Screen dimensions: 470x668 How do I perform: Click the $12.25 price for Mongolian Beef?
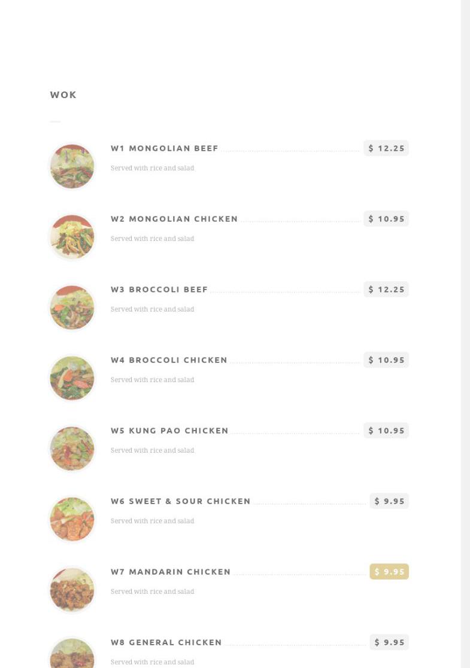(386, 148)
